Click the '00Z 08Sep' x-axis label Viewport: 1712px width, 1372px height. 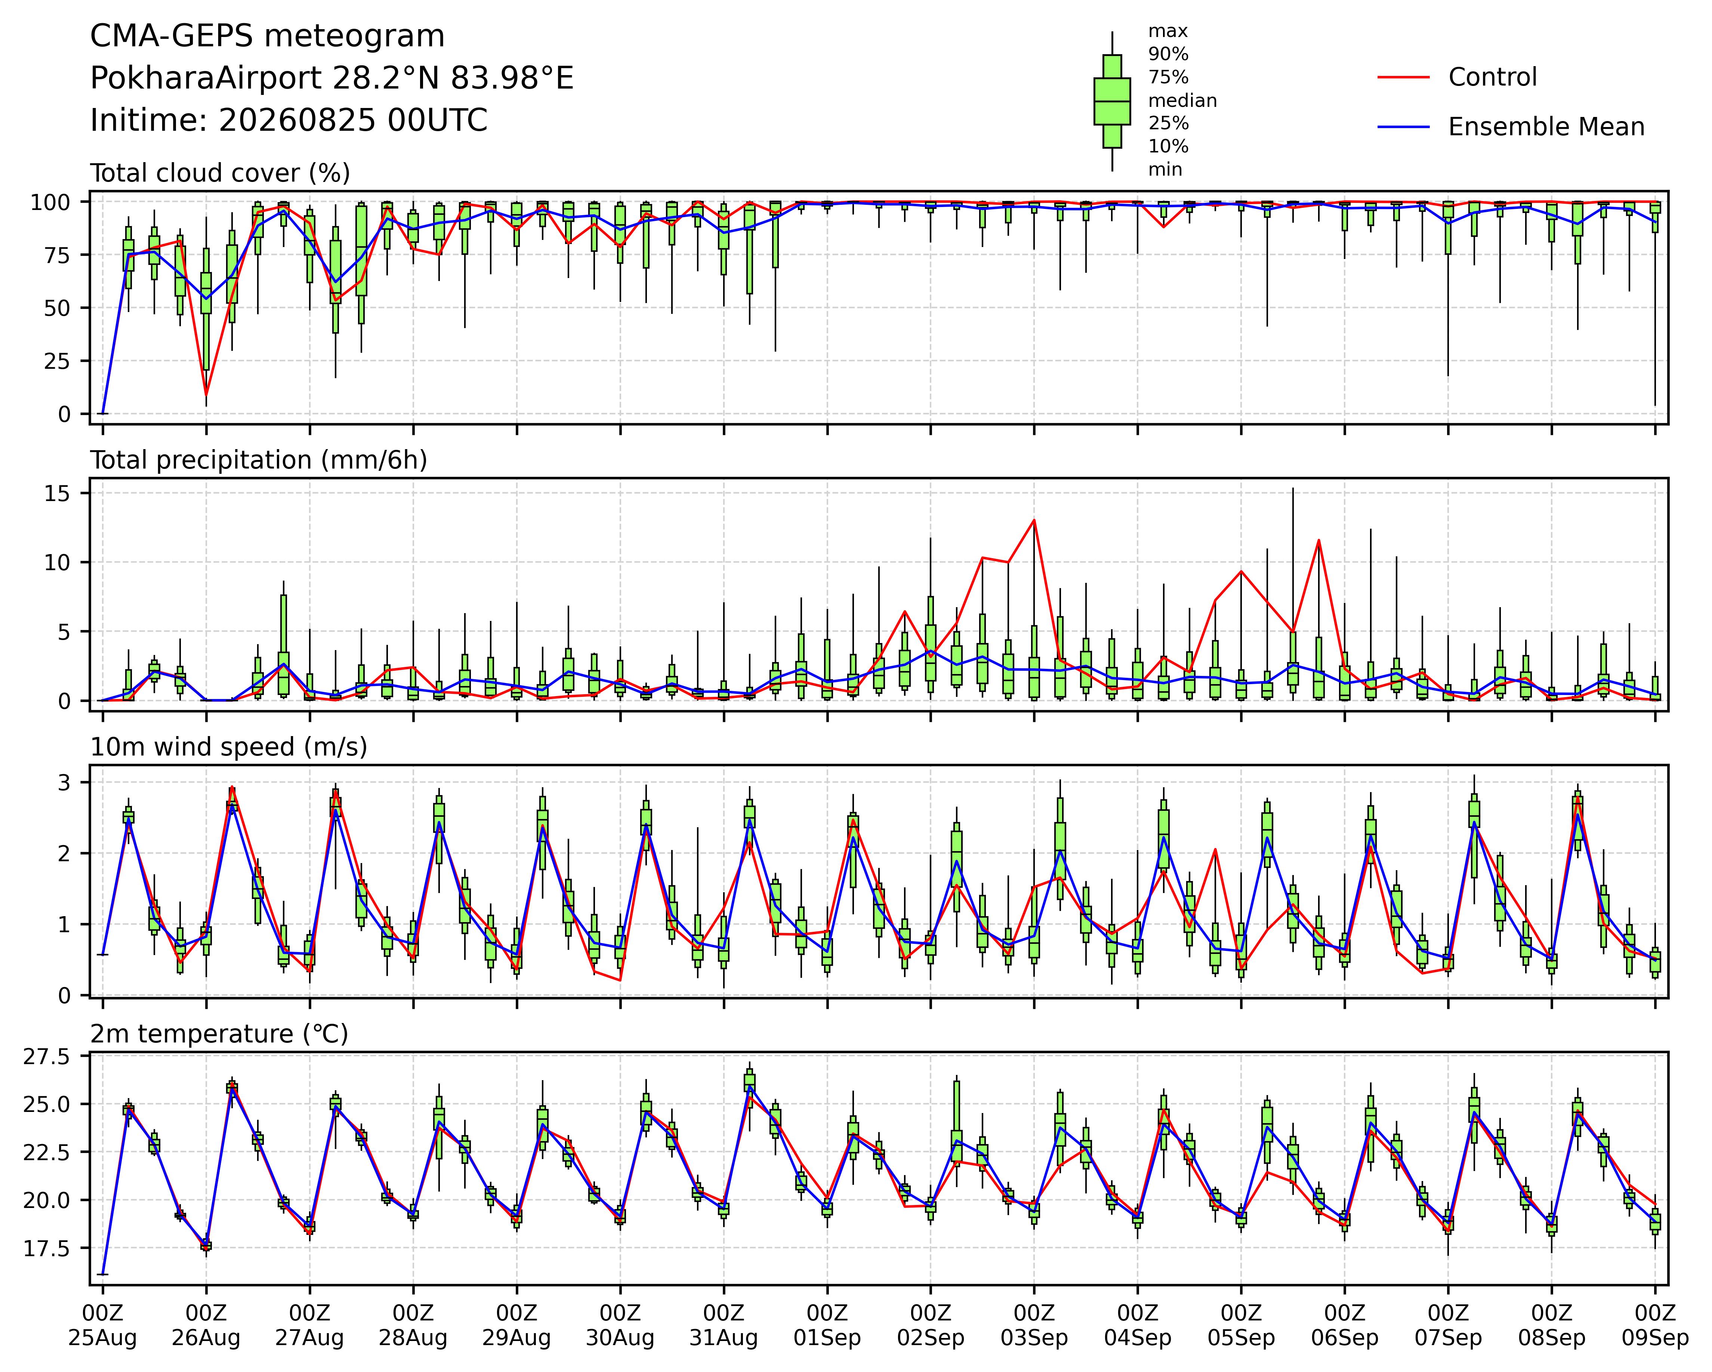[1552, 1325]
